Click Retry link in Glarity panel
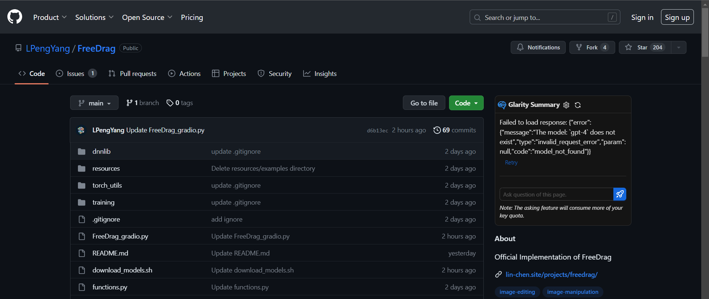Viewport: 709px width, 299px height. tap(511, 163)
